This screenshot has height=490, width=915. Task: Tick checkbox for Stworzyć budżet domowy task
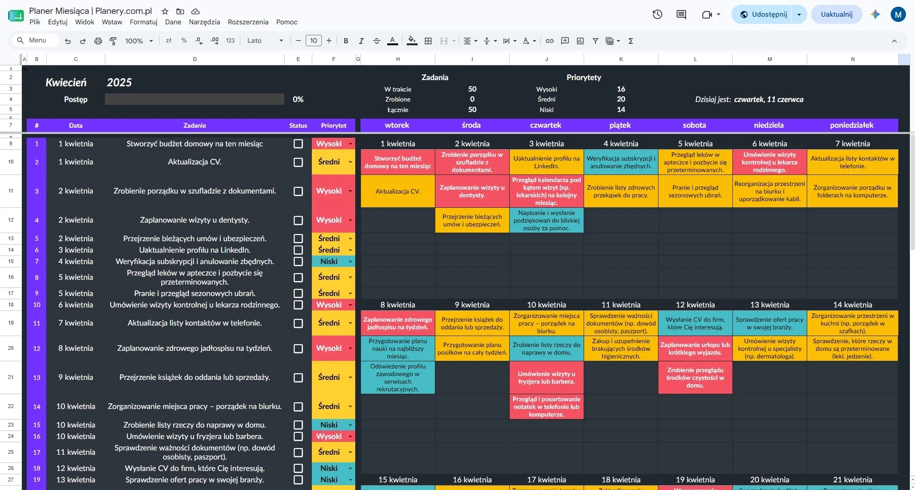click(298, 143)
